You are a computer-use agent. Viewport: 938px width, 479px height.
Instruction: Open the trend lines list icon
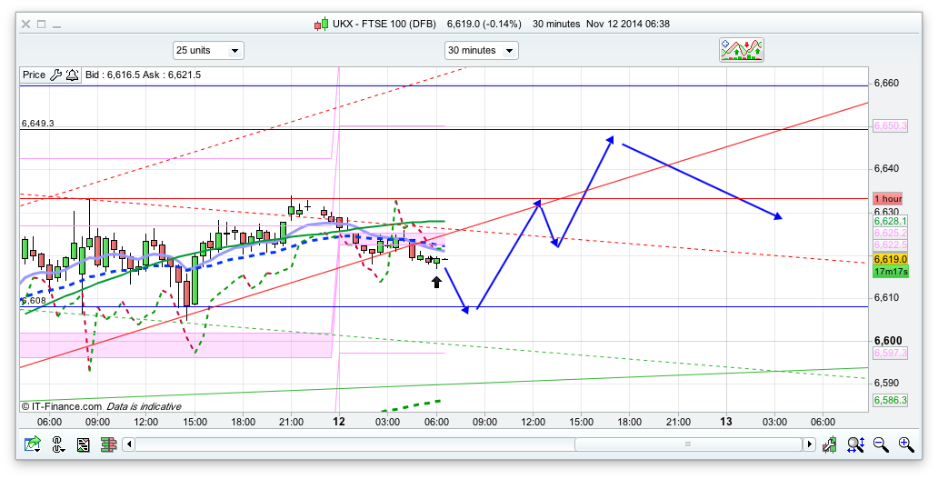click(x=83, y=444)
